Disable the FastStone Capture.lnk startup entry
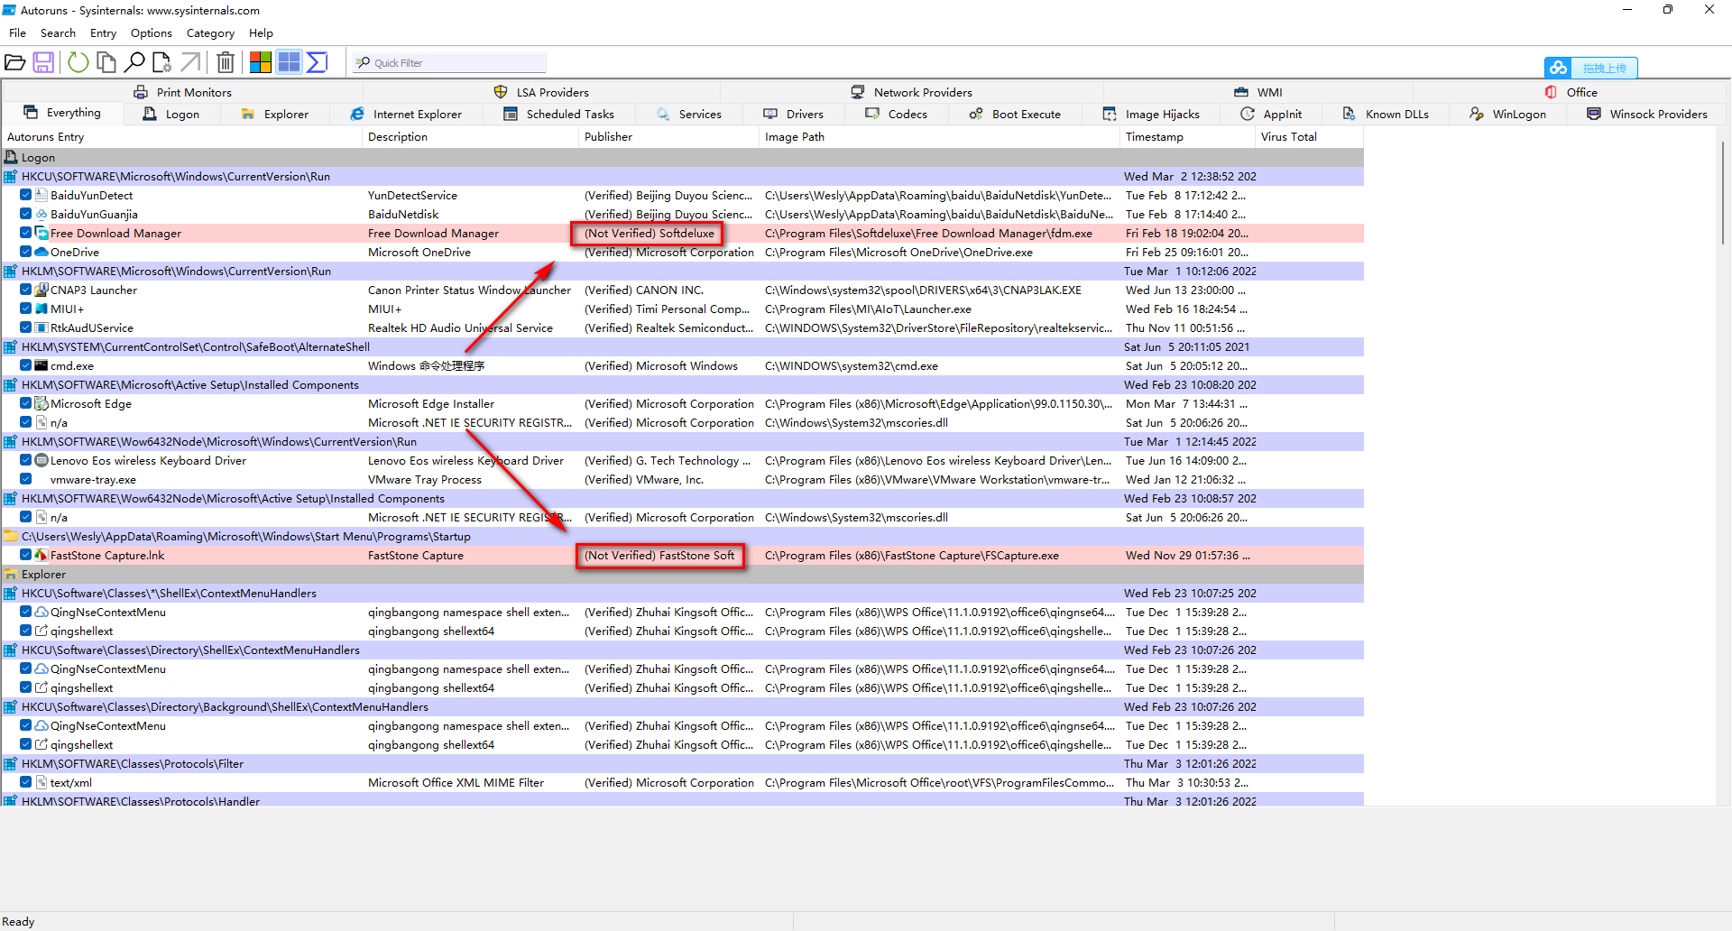The width and height of the screenshot is (1732, 931). [x=26, y=555]
